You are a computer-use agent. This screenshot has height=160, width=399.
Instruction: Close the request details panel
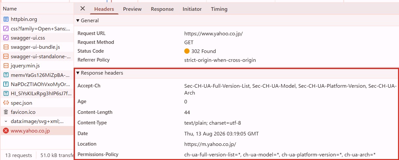coord(82,9)
